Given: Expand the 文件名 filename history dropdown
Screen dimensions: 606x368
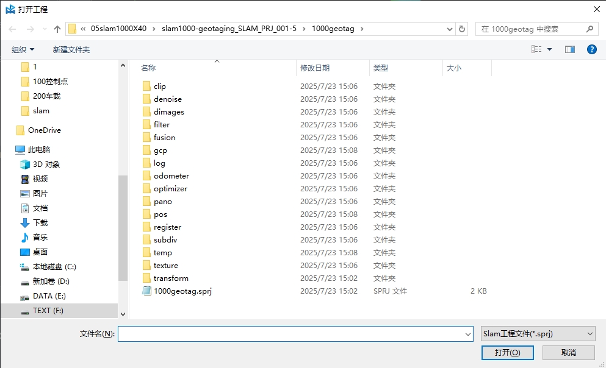Looking at the screenshot, I should pyautogui.click(x=468, y=334).
